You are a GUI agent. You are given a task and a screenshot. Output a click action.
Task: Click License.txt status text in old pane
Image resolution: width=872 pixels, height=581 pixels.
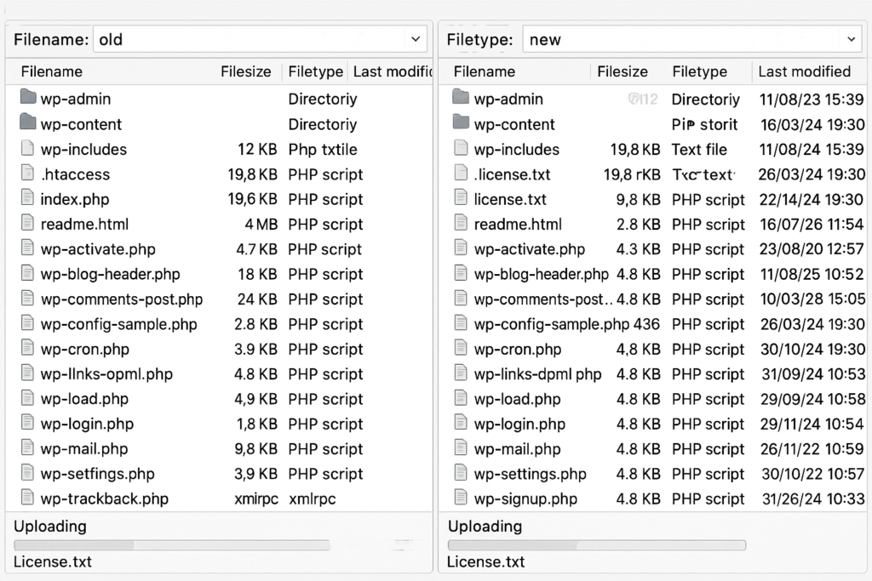click(52, 561)
